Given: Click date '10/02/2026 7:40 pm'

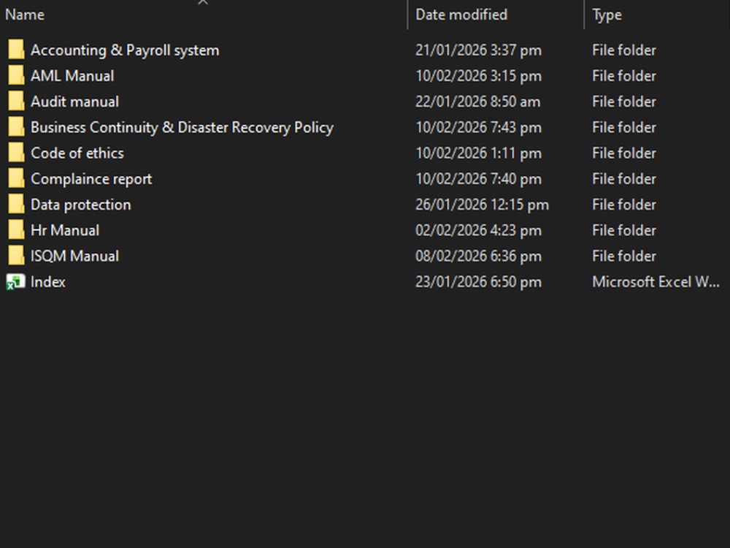Looking at the screenshot, I should click(479, 179).
